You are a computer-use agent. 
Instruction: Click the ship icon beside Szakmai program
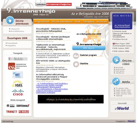point(76,56)
